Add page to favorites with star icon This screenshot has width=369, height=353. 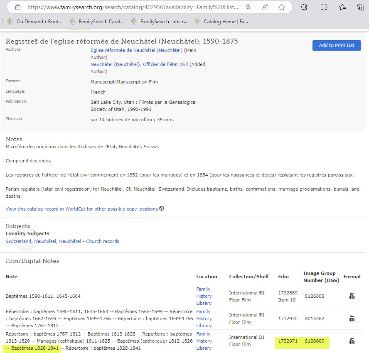pyautogui.click(x=282, y=7)
